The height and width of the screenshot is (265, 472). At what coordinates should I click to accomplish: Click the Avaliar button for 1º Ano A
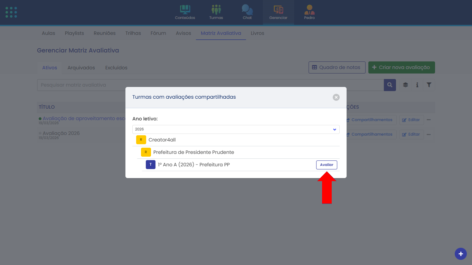(x=327, y=165)
